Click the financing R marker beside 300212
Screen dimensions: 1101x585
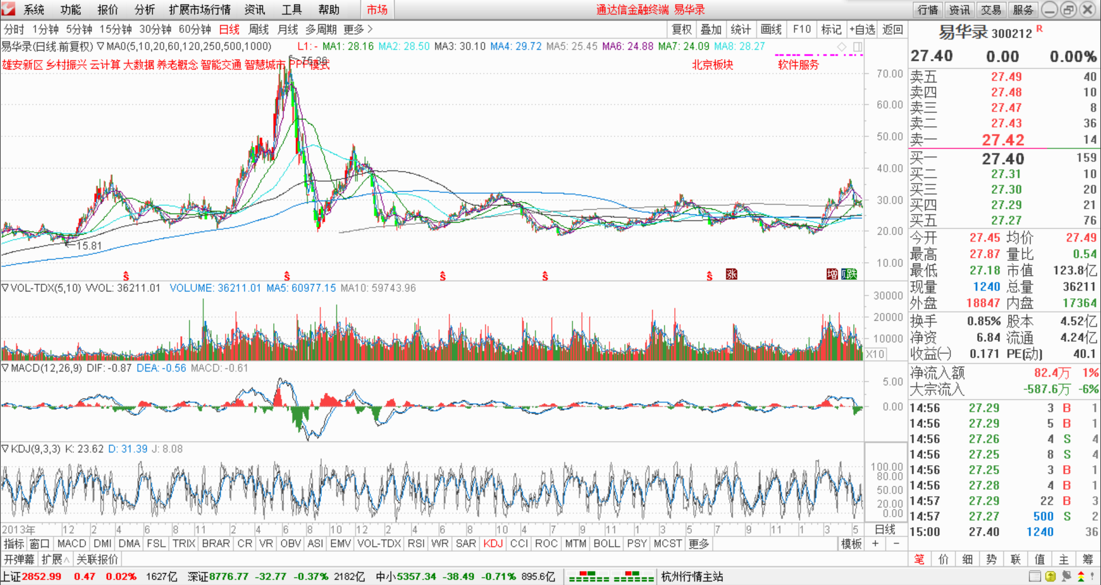click(1039, 29)
